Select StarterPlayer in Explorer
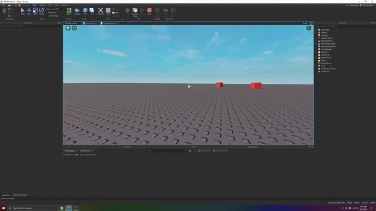Image resolution: width=376 pixels, height=211 pixels. (x=326, y=57)
